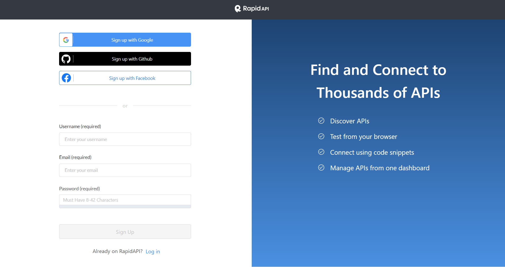This screenshot has width=505, height=267.
Task: Click the 'Find and Connect to Thousands of APIs' heading
Action: 378,81
